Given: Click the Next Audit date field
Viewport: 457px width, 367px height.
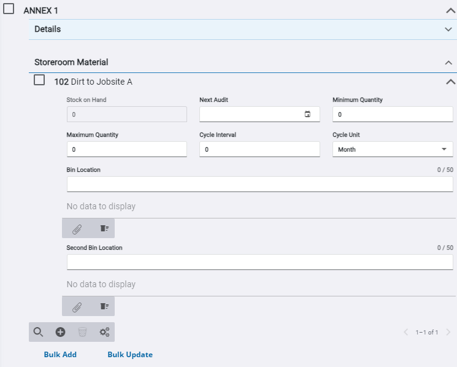Looking at the screenshot, I should (259, 114).
